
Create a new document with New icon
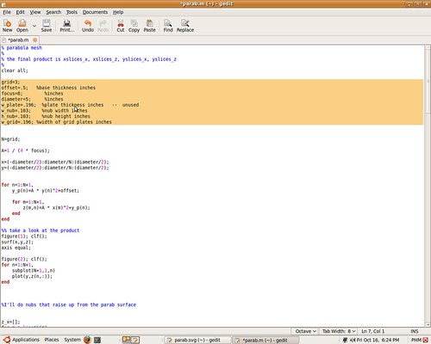tap(8, 26)
